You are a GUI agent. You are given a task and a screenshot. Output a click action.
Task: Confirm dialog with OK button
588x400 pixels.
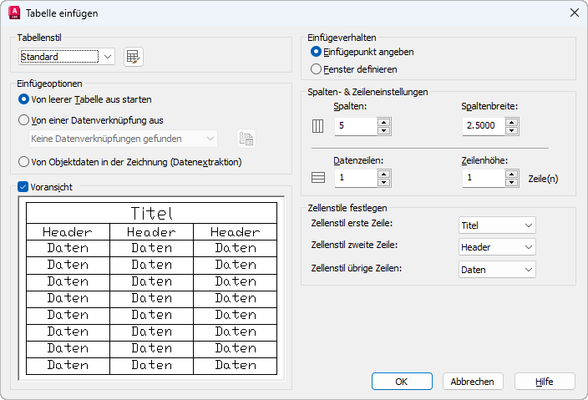(402, 381)
